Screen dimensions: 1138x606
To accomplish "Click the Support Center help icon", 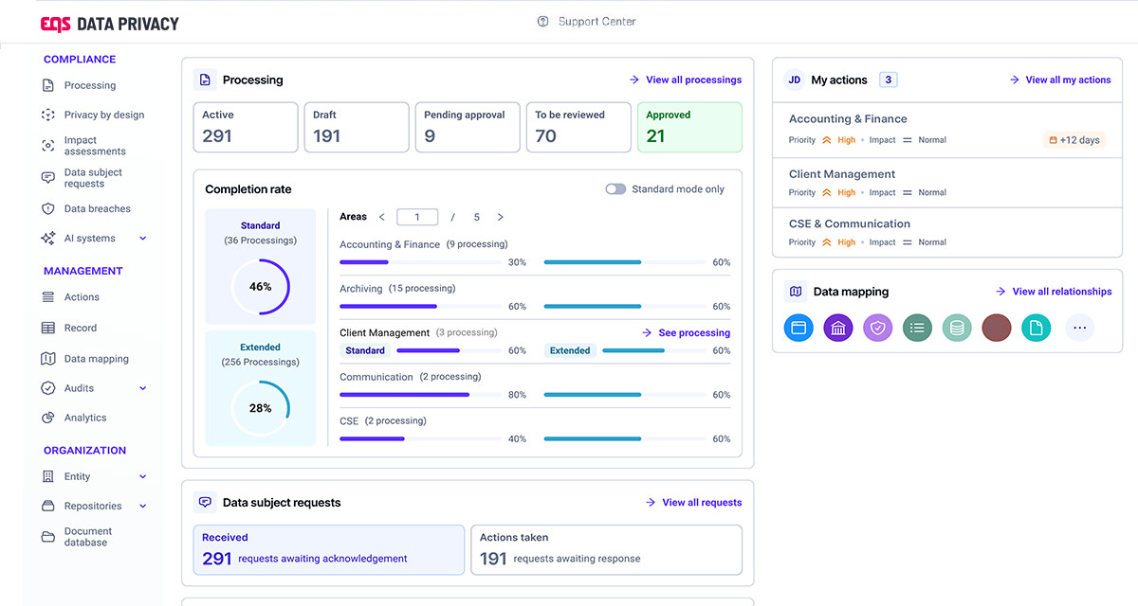I will (543, 22).
